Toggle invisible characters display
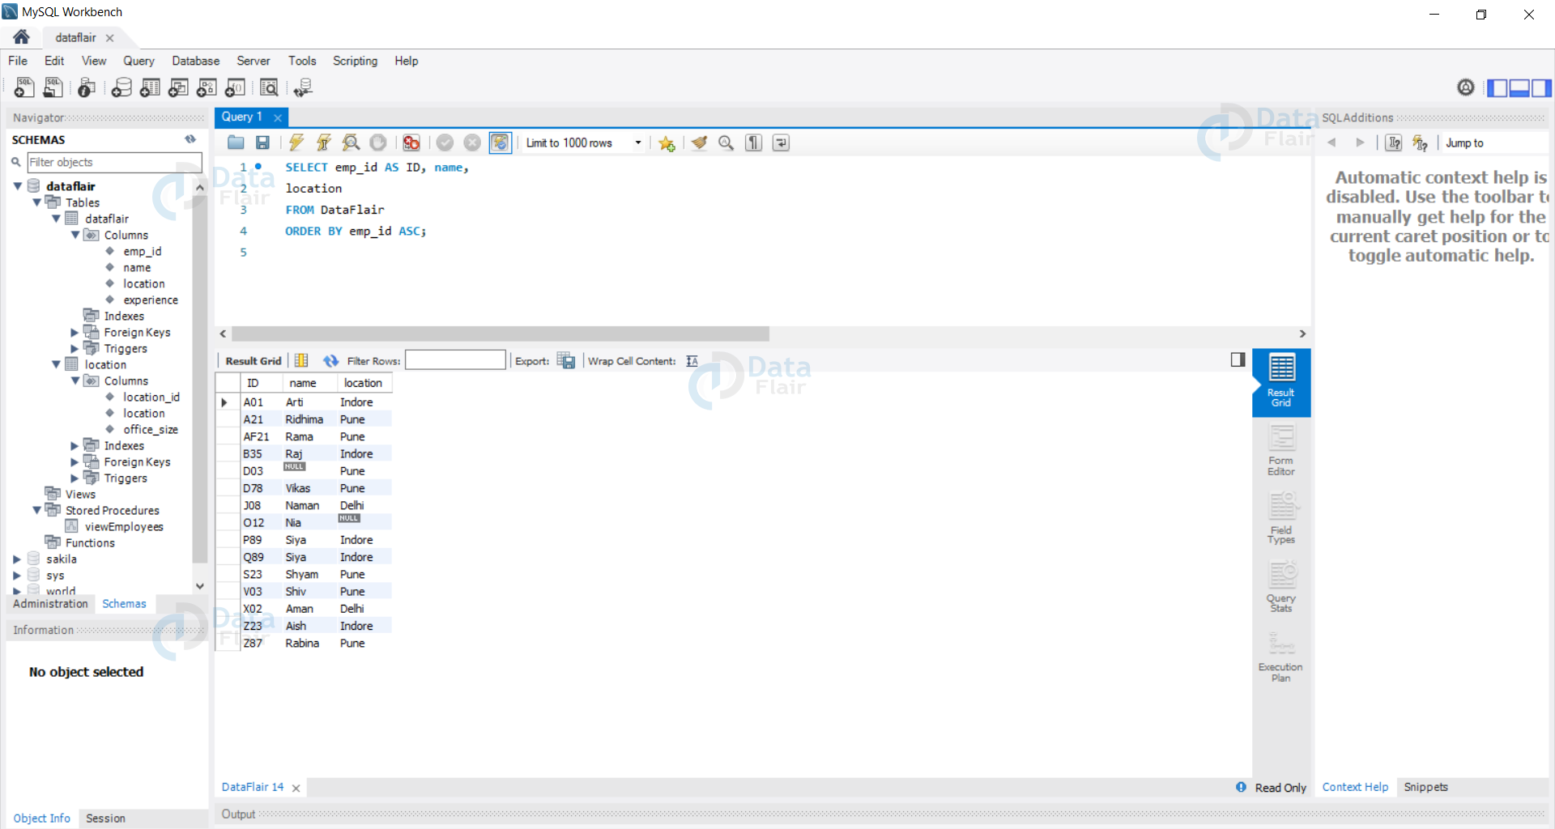 tap(754, 142)
